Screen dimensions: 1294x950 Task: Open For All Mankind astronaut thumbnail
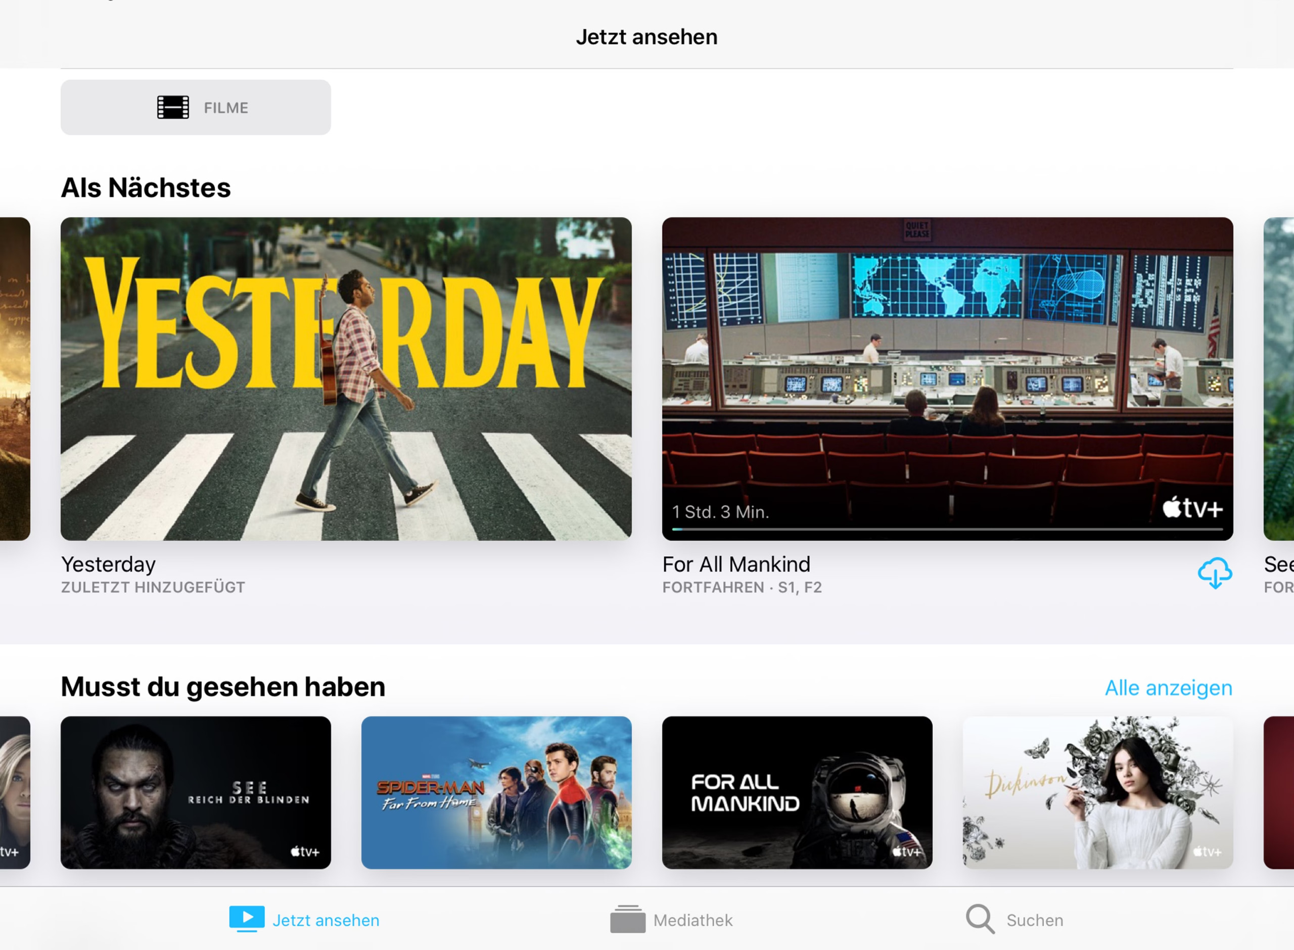coord(797,792)
